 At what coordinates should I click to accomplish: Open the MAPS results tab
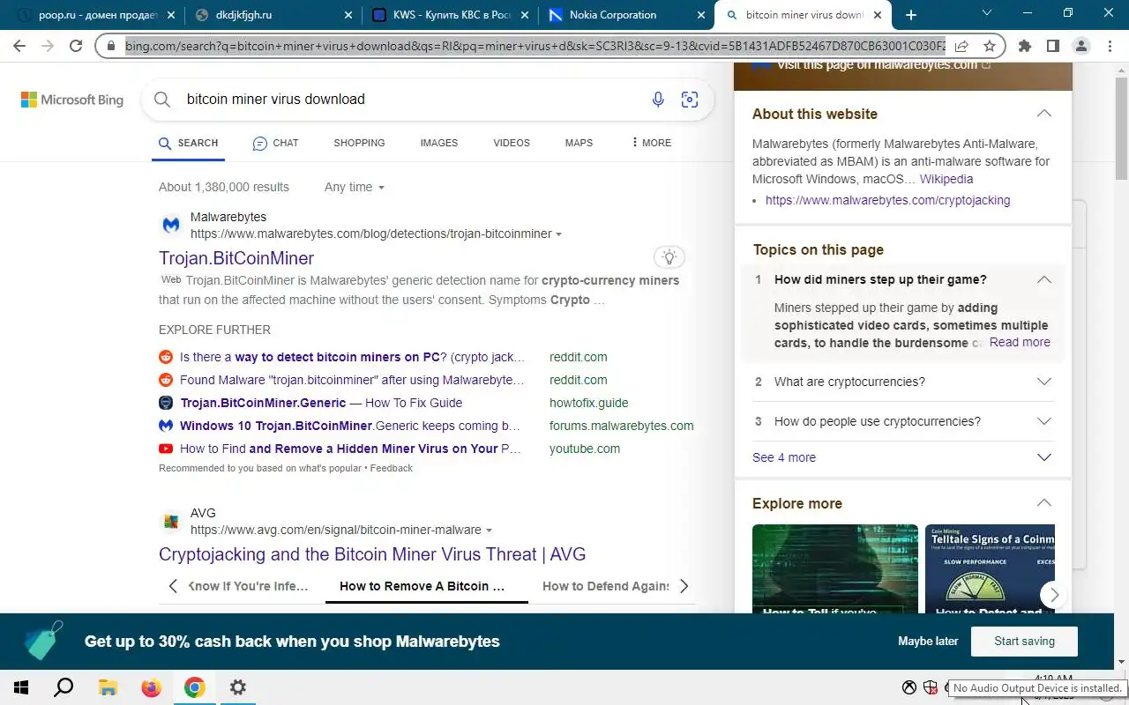coord(579,143)
